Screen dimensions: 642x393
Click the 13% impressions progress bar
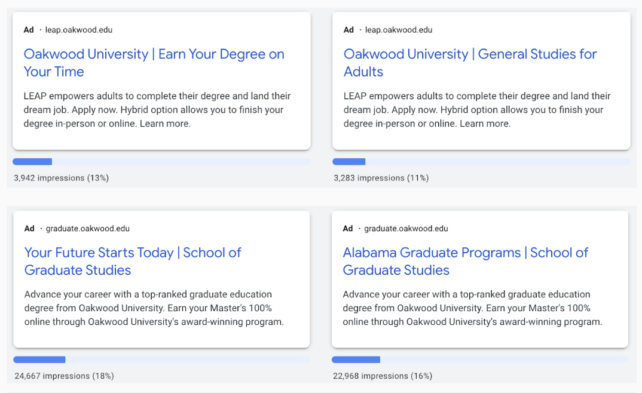pyautogui.click(x=161, y=161)
